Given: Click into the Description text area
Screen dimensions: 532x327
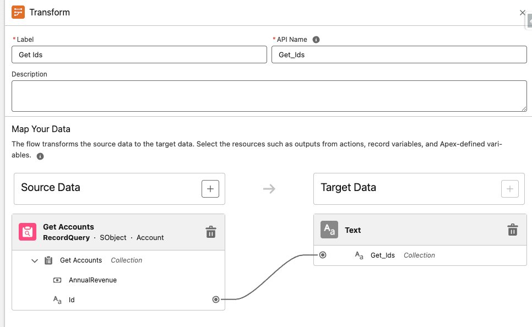Looking at the screenshot, I should click(x=269, y=96).
